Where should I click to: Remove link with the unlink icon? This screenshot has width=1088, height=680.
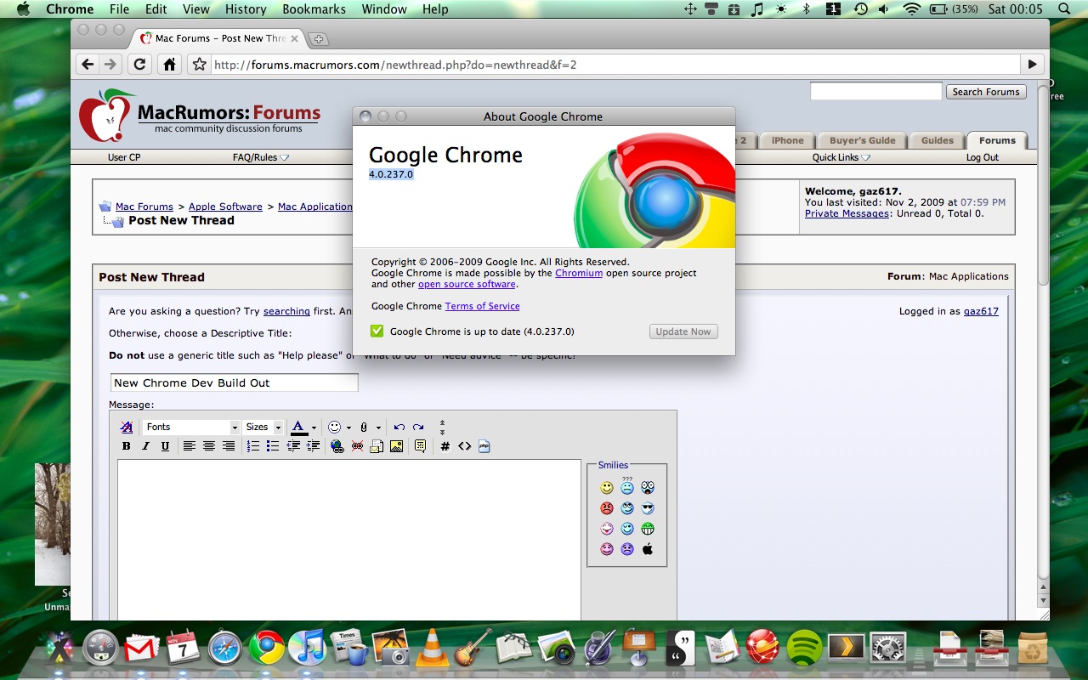357,446
